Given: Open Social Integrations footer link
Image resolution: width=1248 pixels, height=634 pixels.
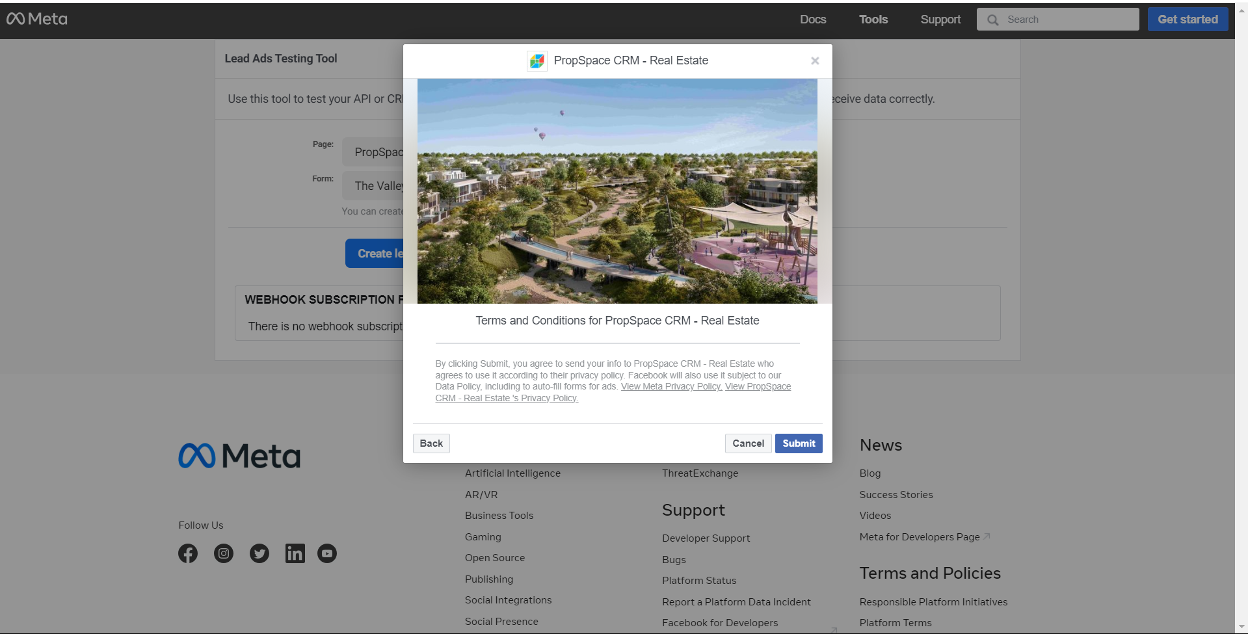Looking at the screenshot, I should (x=508, y=600).
